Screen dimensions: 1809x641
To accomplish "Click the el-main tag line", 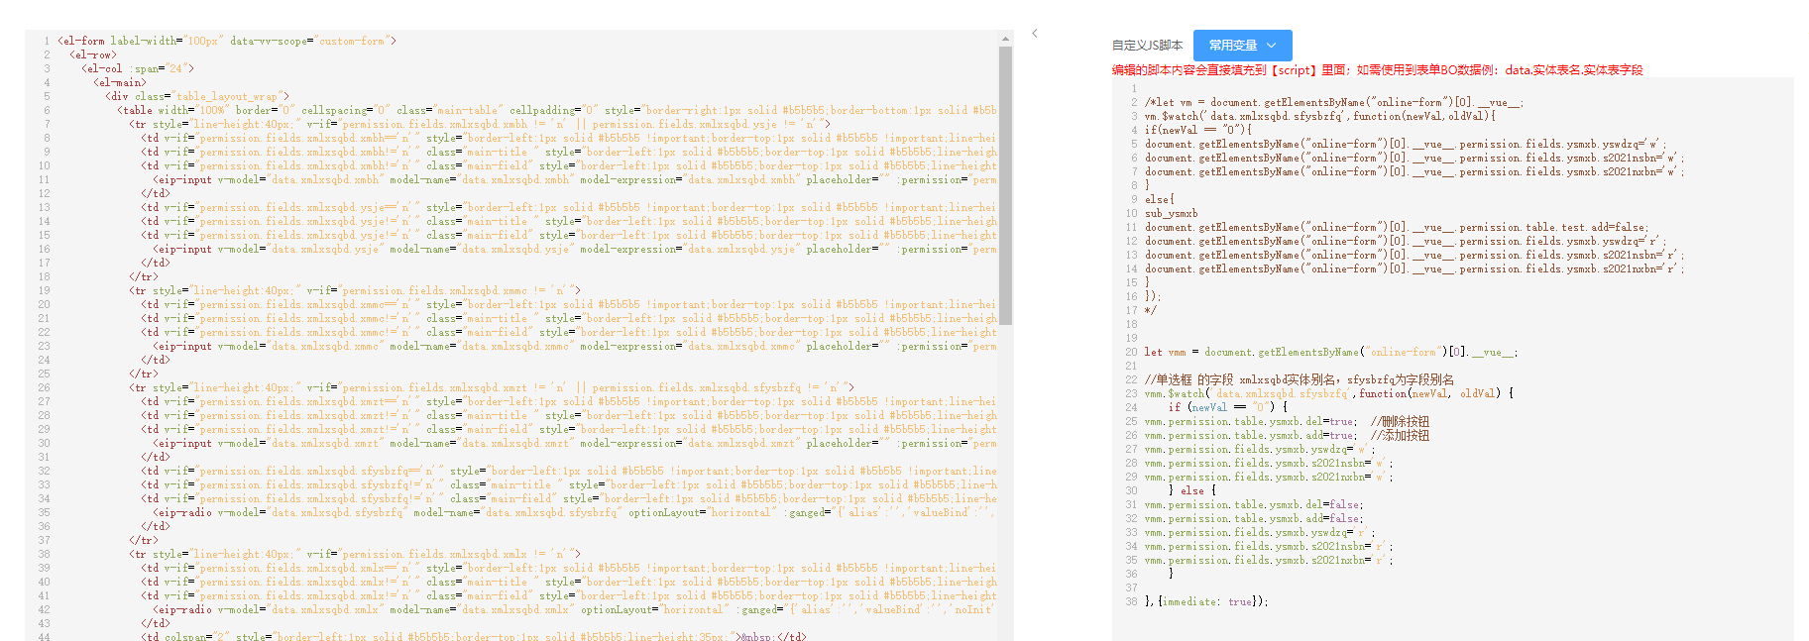I will tap(119, 83).
